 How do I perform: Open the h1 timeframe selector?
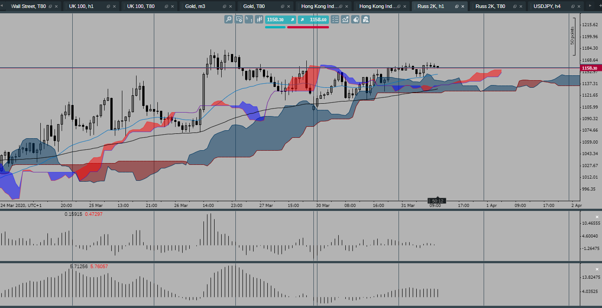(249, 19)
